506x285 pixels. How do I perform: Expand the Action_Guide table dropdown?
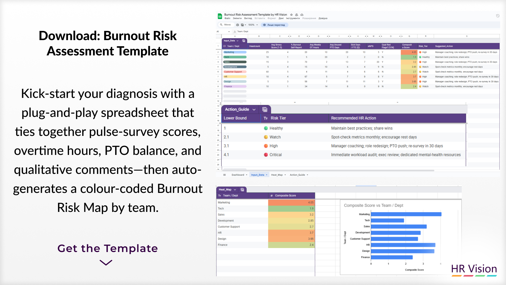pyautogui.click(x=254, y=110)
